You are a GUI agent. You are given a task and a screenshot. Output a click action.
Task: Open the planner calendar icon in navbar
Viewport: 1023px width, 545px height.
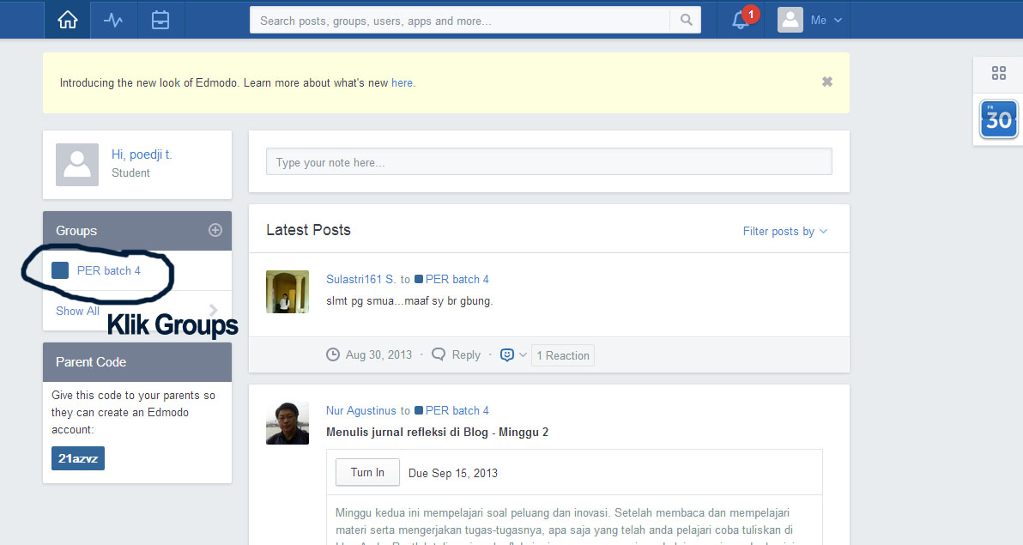point(160,21)
